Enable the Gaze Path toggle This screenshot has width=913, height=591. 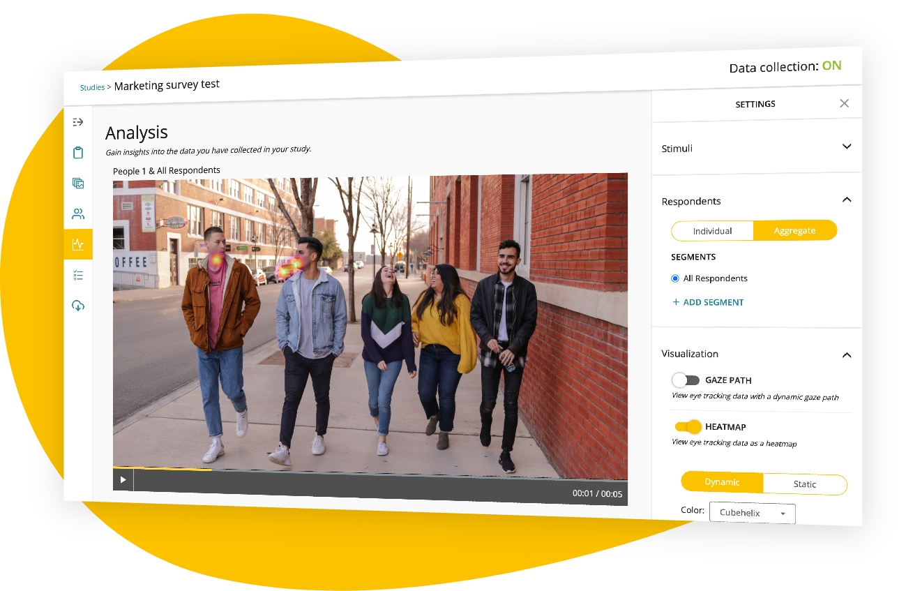pos(686,380)
